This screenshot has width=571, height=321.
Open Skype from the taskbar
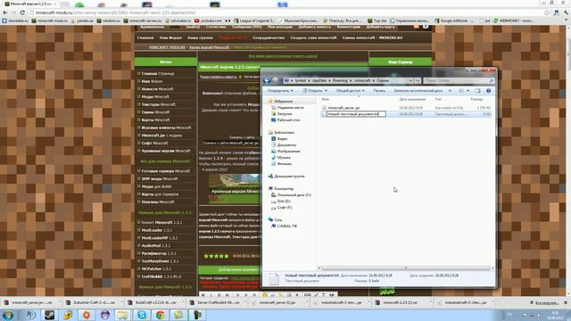(x=142, y=315)
